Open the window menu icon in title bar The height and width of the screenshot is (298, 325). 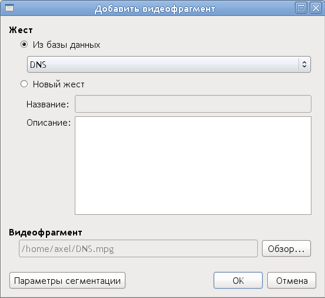(9, 8)
